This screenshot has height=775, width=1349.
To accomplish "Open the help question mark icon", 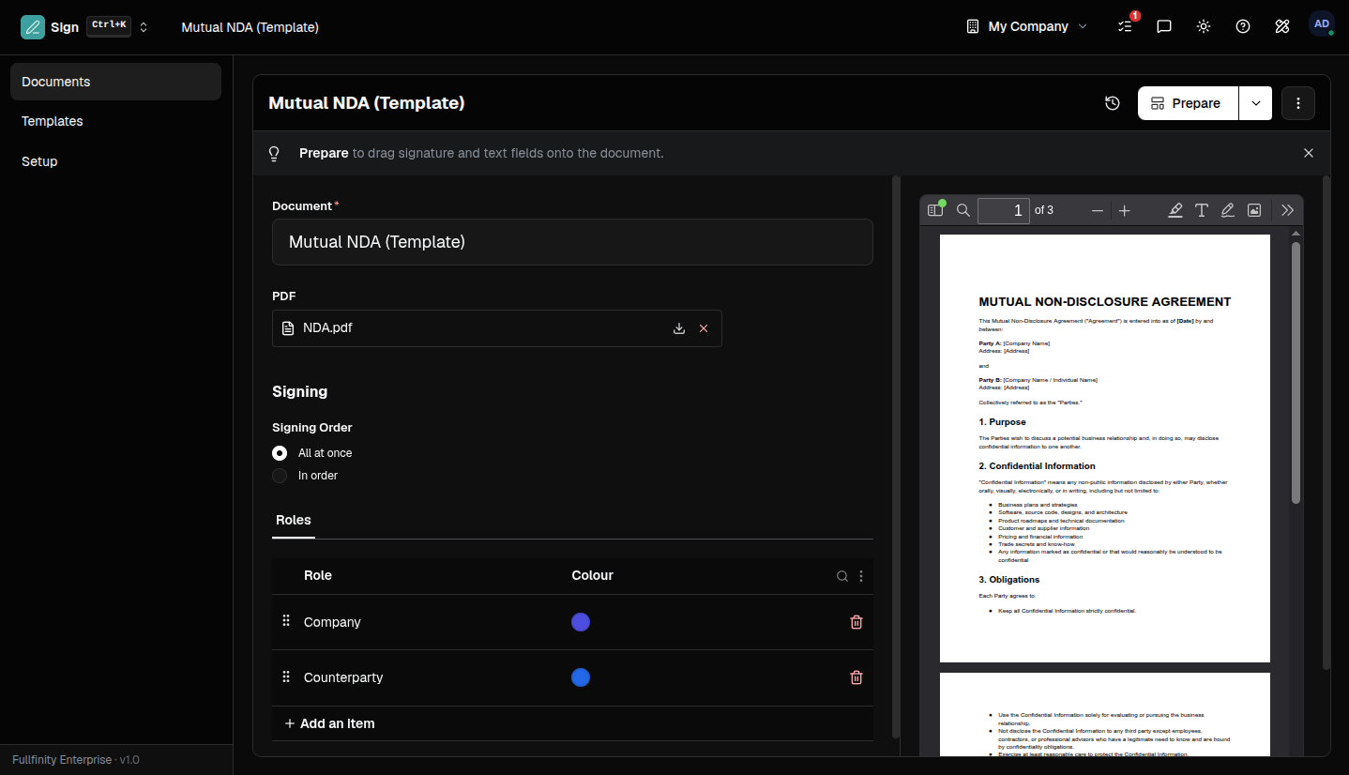I will click(x=1243, y=26).
